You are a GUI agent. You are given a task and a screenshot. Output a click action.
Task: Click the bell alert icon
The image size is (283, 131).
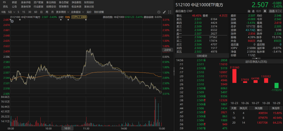tap(265, 11)
